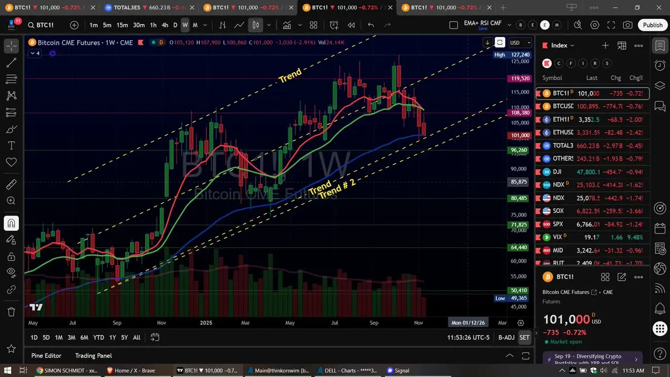The width and height of the screenshot is (670, 377).
Task: Toggle SET settlement price option
Action: (524, 337)
